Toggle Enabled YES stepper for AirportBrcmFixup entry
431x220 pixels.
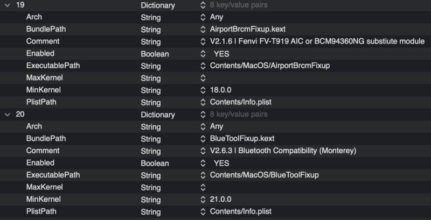tap(203, 54)
